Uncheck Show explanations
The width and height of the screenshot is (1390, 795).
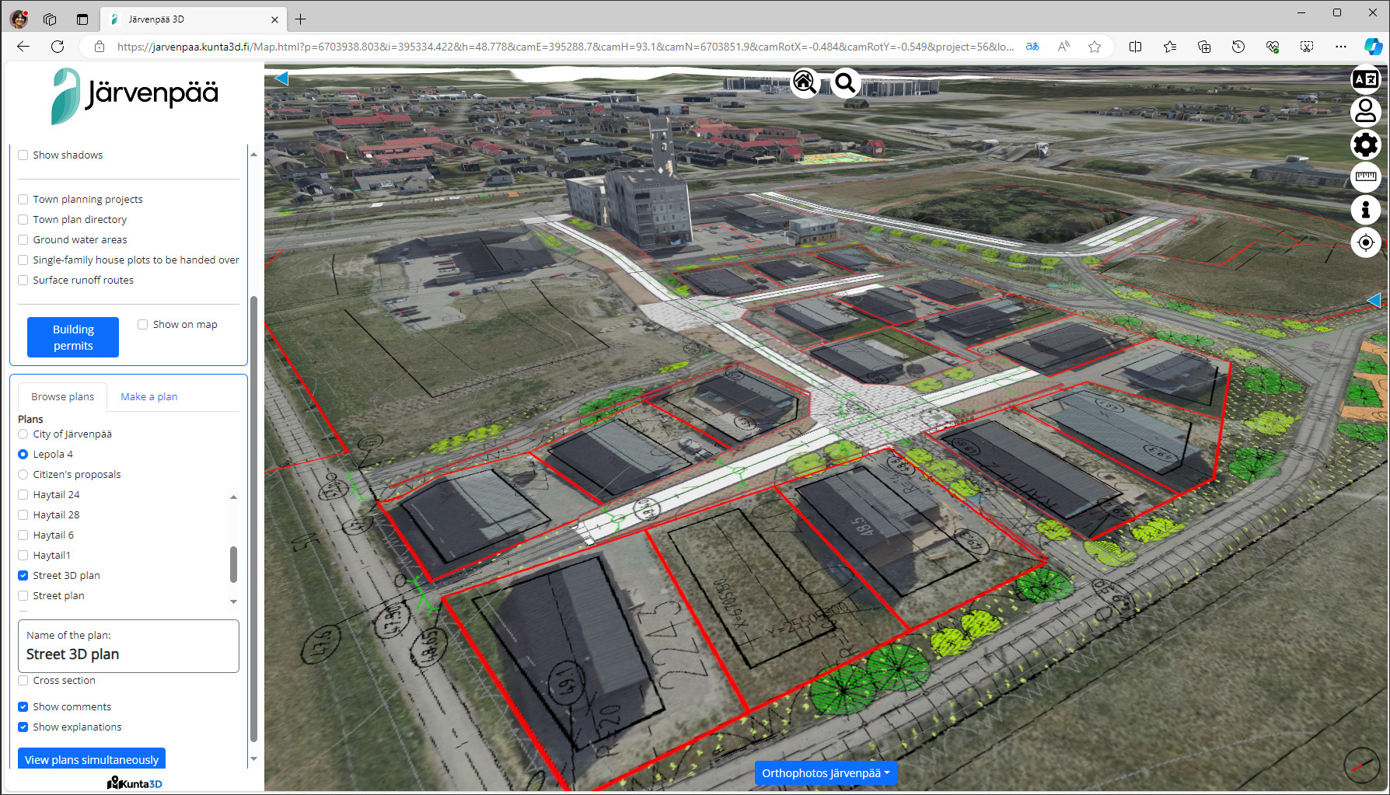click(x=23, y=727)
